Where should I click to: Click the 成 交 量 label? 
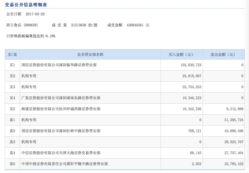click(59, 25)
